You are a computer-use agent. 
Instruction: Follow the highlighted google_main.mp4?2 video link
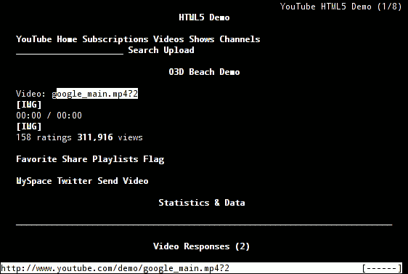[x=94, y=94]
